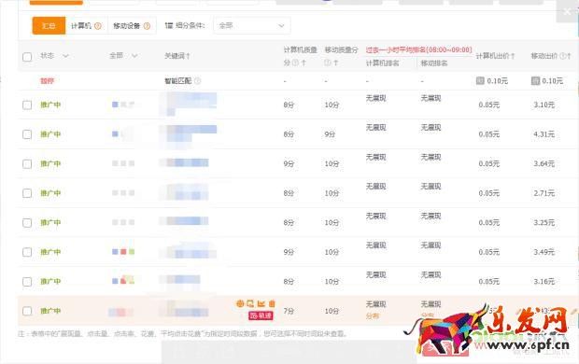
Task: Click mobile bid 3.25元
Action: coord(544,223)
